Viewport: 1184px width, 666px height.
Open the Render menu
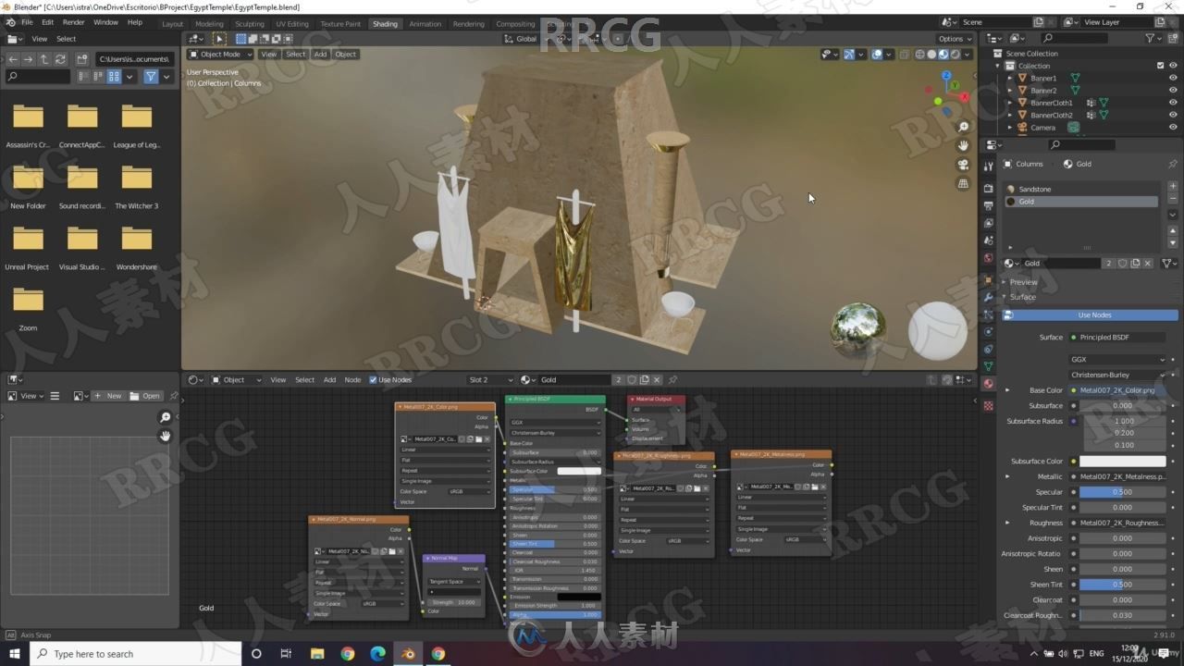click(73, 22)
